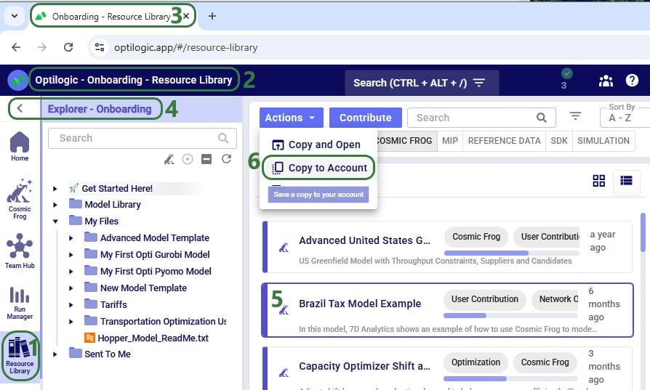Open the header Search (CTRL + ALT + /) box
This screenshot has height=390, width=650.
coord(422,83)
